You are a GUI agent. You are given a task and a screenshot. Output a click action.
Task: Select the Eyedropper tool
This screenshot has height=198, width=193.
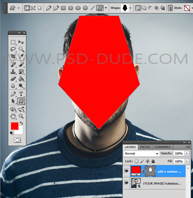pyautogui.click(x=21, y=56)
